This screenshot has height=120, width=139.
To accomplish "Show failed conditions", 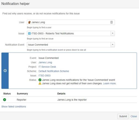I will pos(14,107).
